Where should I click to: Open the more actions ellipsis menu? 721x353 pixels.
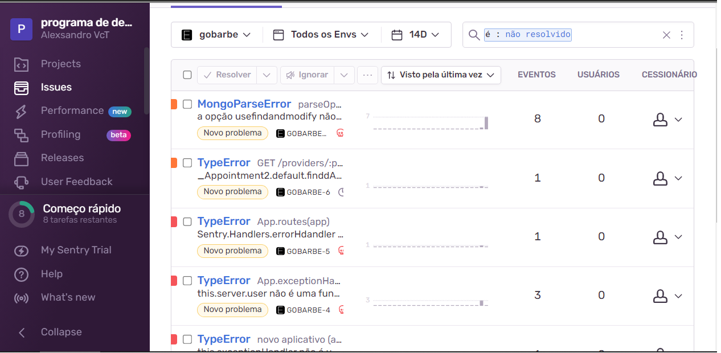[x=367, y=75]
